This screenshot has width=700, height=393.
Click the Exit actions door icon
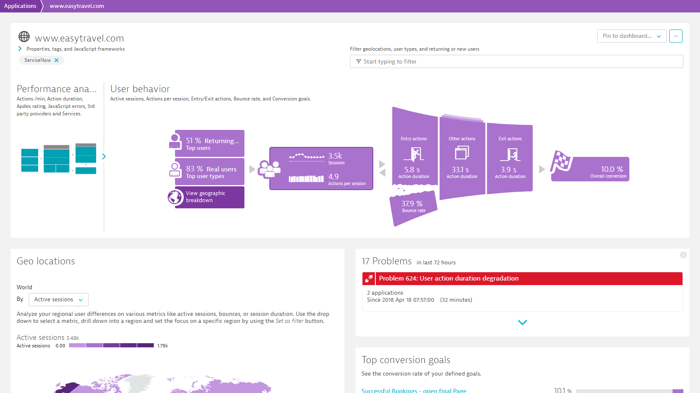510,154
